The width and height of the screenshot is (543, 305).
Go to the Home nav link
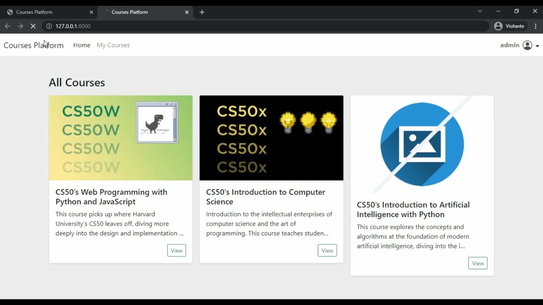tap(82, 45)
